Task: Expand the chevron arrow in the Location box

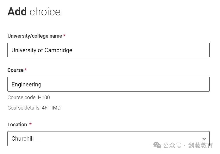Action: 204,139
